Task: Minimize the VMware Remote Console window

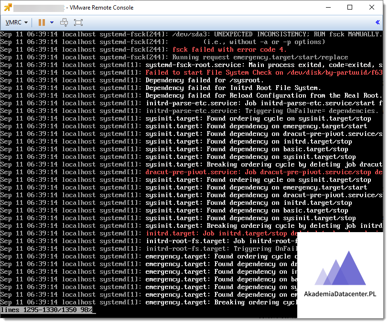Action: pyautogui.click(x=328, y=8)
